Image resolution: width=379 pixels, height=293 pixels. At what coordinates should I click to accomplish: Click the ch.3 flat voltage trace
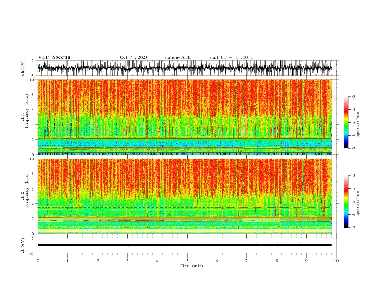pos(184,245)
